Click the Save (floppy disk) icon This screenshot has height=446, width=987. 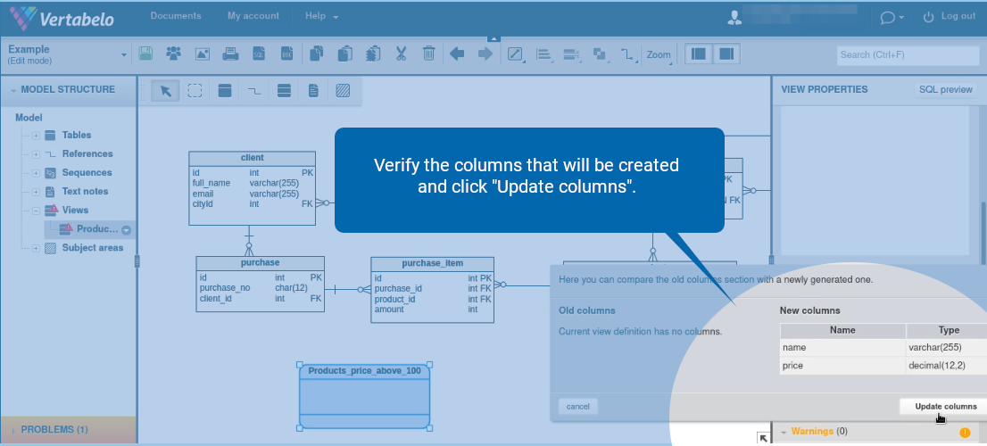[x=145, y=54]
